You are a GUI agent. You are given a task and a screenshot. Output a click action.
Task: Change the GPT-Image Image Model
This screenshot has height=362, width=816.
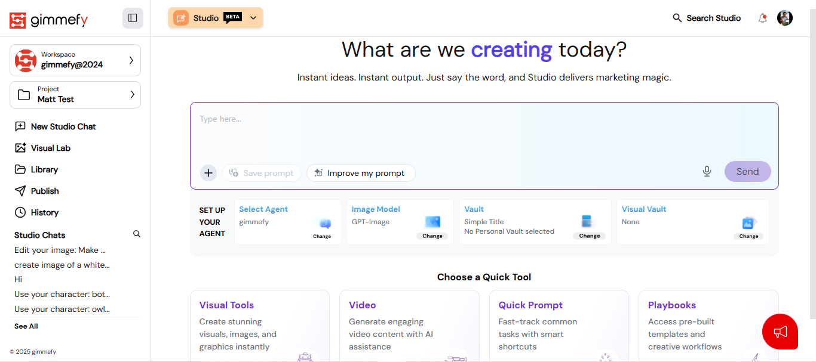432,236
